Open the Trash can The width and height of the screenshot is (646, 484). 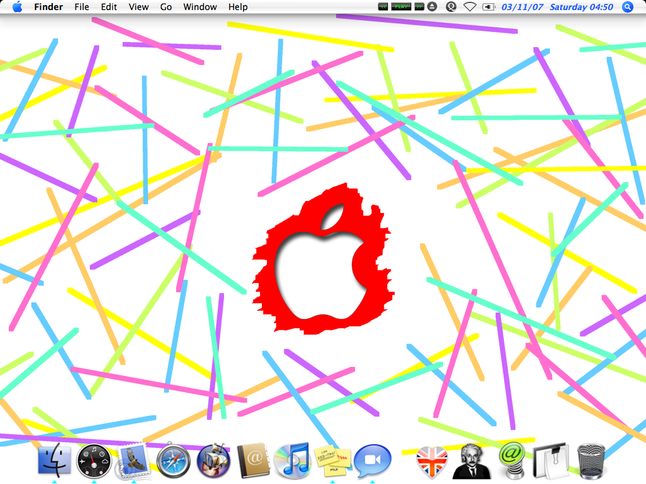tap(590, 461)
